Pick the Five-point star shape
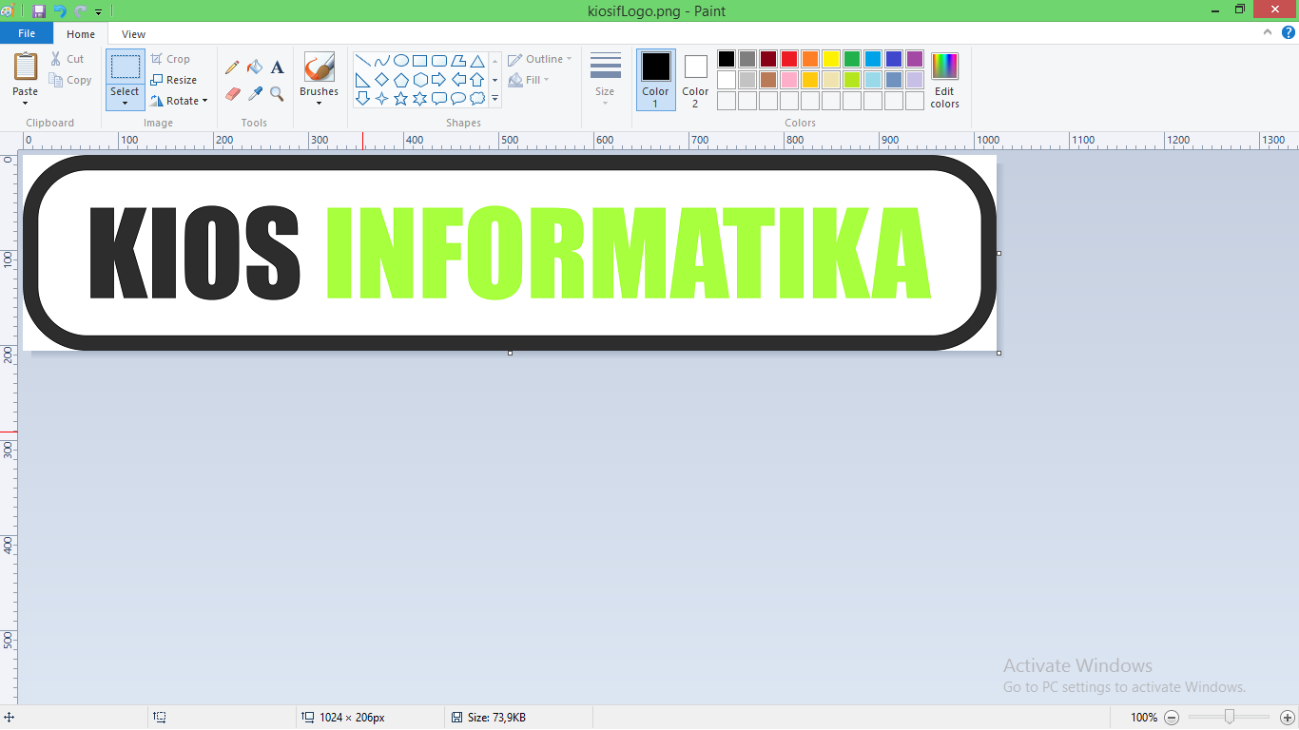This screenshot has width=1299, height=730. tap(401, 98)
